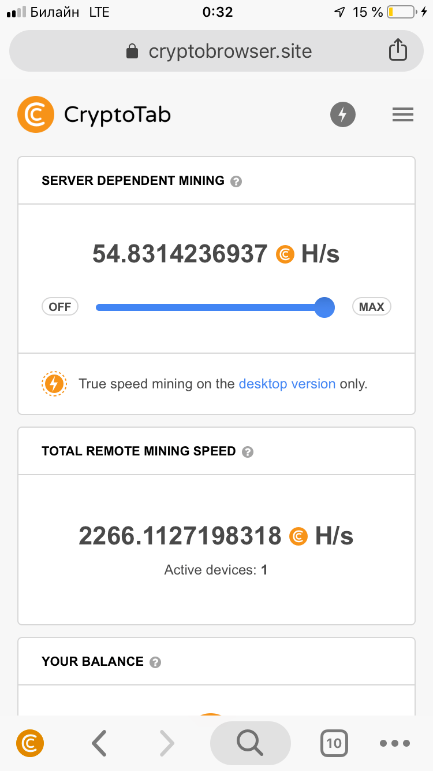Image resolution: width=433 pixels, height=771 pixels.
Task: Tap the 2266.1127198318 hash rate value
Action: [x=180, y=536]
